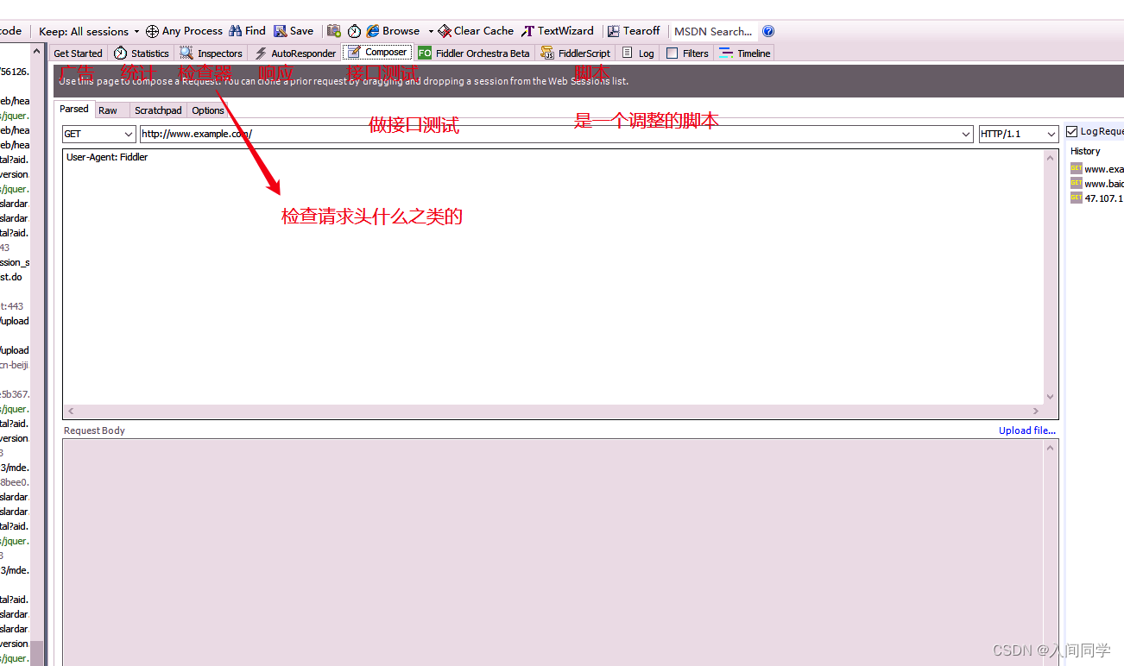The image size is (1124, 666).
Task: Click the green FO Orchestra icon
Action: 425,53
